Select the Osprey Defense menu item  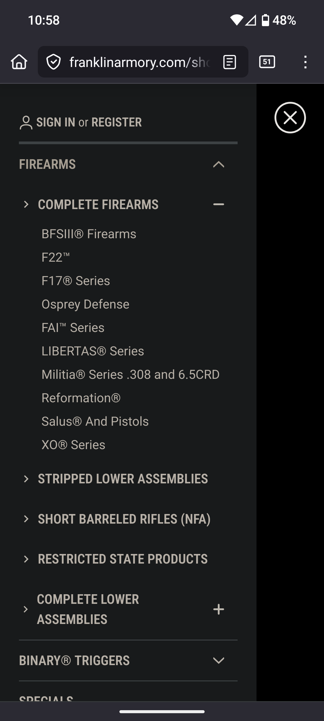click(85, 304)
